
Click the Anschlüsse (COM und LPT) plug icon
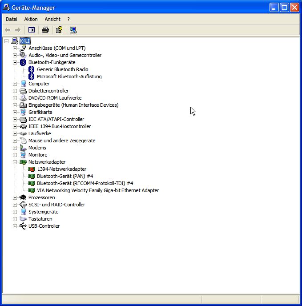point(23,48)
